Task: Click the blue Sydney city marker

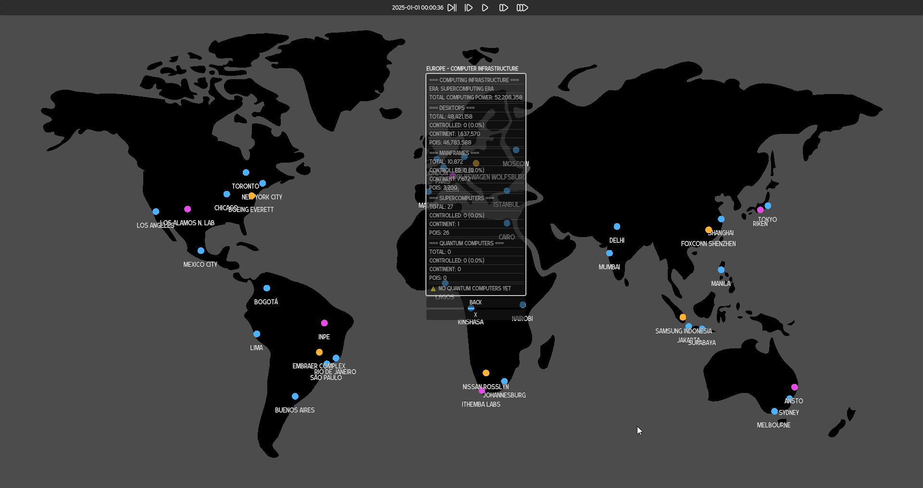Action: [789, 399]
